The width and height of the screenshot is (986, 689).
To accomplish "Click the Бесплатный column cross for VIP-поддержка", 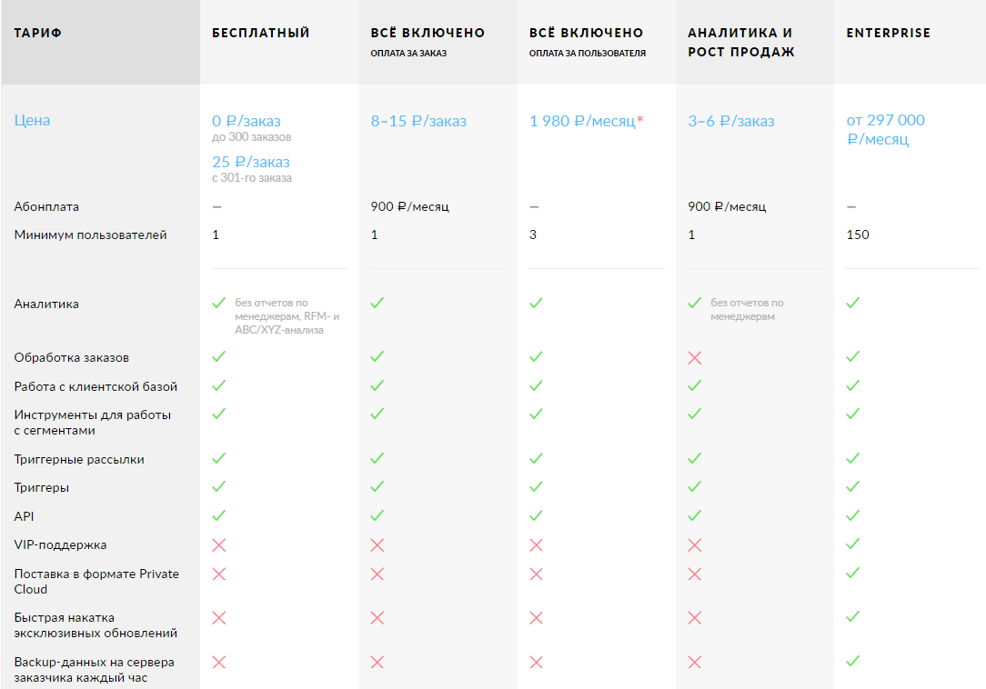I will coord(218,545).
